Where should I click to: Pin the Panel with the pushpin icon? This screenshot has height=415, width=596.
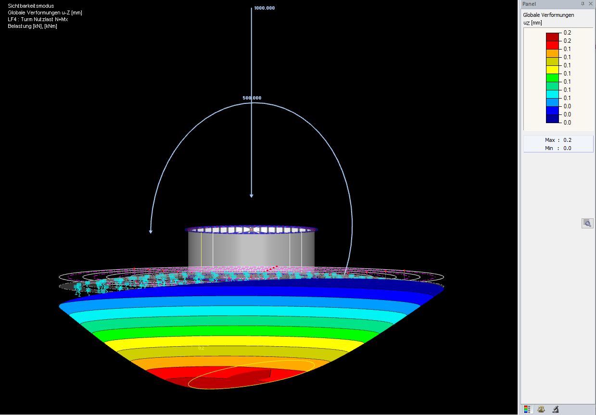(583, 4)
